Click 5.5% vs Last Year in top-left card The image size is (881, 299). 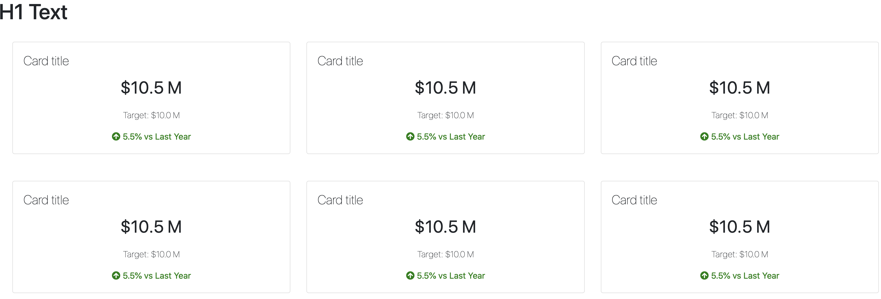pyautogui.click(x=157, y=137)
